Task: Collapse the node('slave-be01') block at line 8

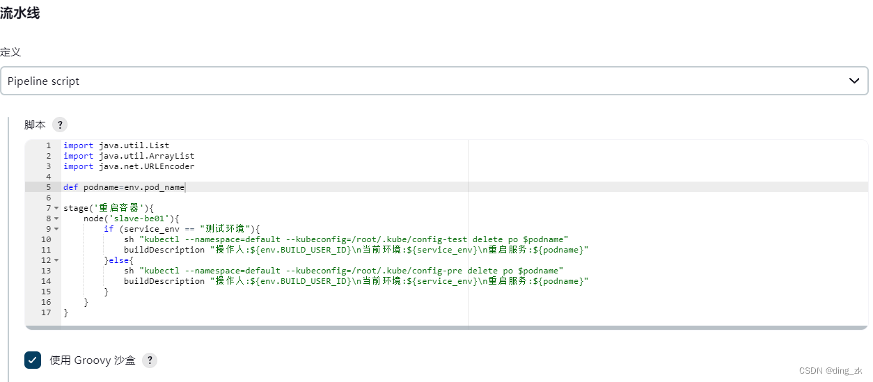Action: point(56,218)
